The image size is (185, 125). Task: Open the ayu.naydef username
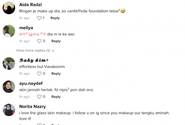pyautogui.click(x=31, y=84)
